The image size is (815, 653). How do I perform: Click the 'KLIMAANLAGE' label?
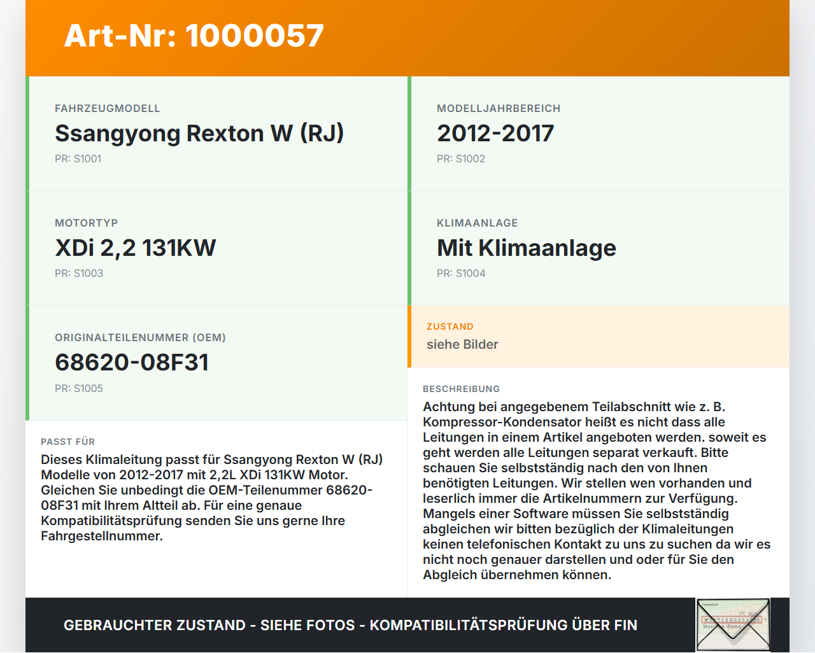[478, 223]
